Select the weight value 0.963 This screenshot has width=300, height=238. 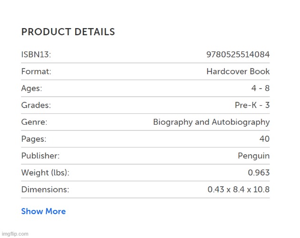click(258, 173)
